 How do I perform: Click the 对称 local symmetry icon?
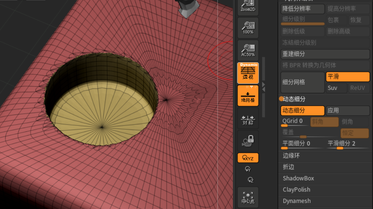click(x=248, y=120)
